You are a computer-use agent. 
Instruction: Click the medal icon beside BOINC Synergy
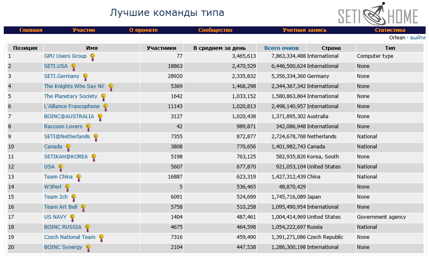[88, 248]
